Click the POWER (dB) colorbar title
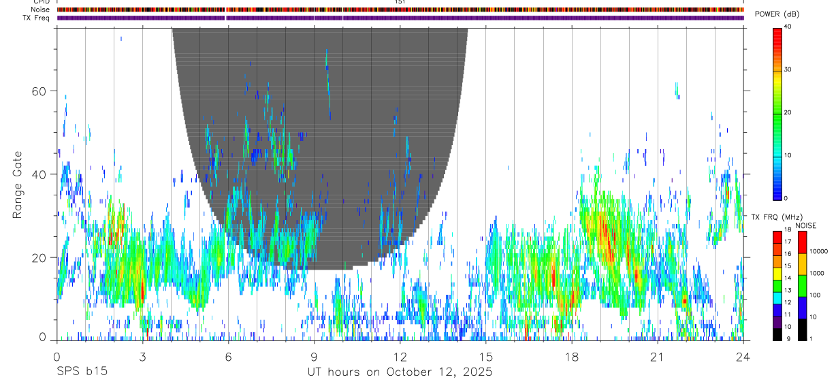This screenshot has height=386, width=836. [x=777, y=15]
